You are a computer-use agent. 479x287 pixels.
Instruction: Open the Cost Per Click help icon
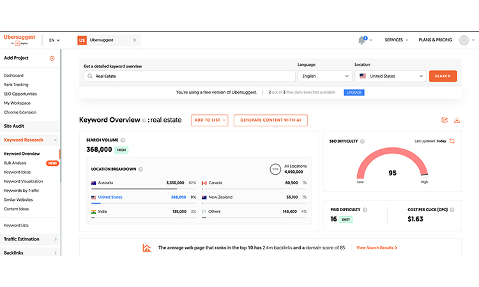[x=452, y=210]
